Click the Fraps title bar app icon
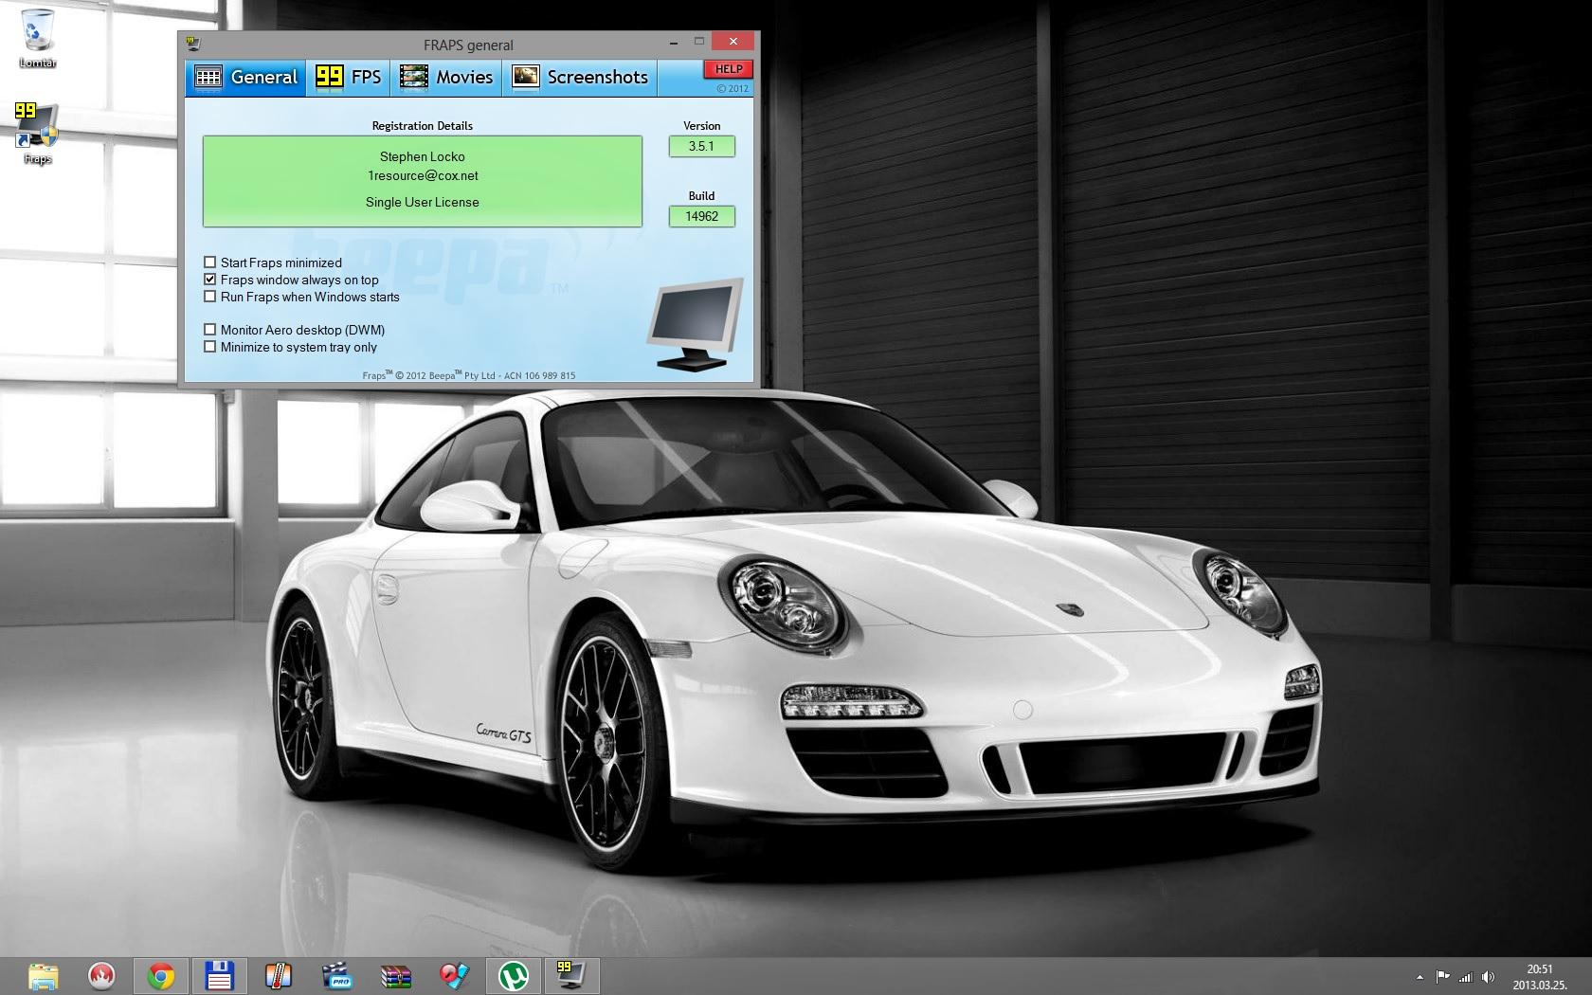 pos(193,44)
